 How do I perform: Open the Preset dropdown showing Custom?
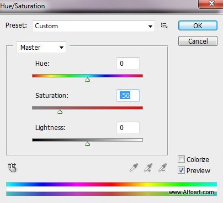coord(93,26)
